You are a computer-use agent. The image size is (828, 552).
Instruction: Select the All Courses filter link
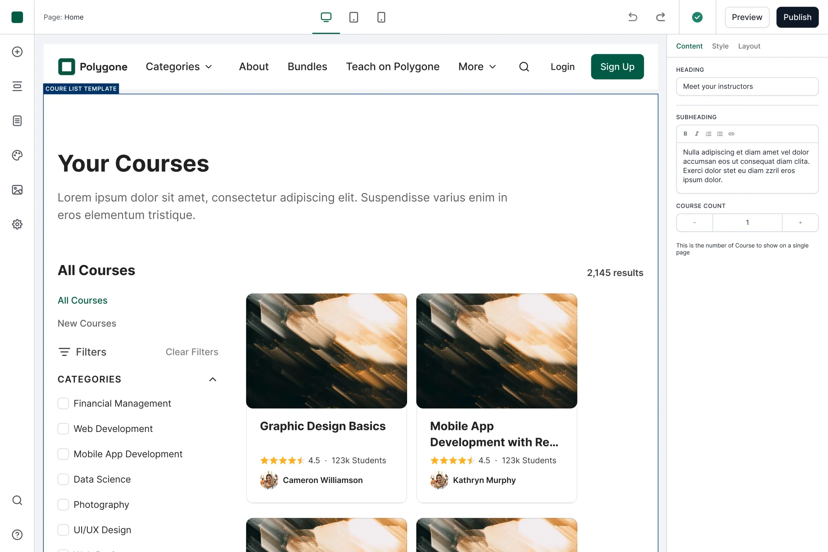(82, 300)
